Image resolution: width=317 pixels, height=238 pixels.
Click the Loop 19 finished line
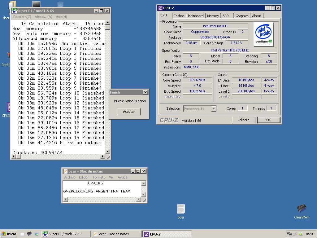[61, 138]
